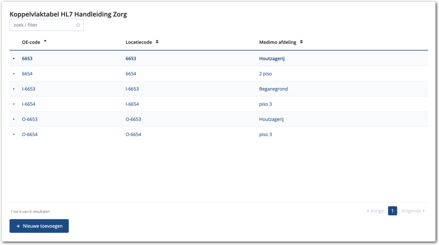Click the Beganegrond afdeling link

tap(273, 89)
